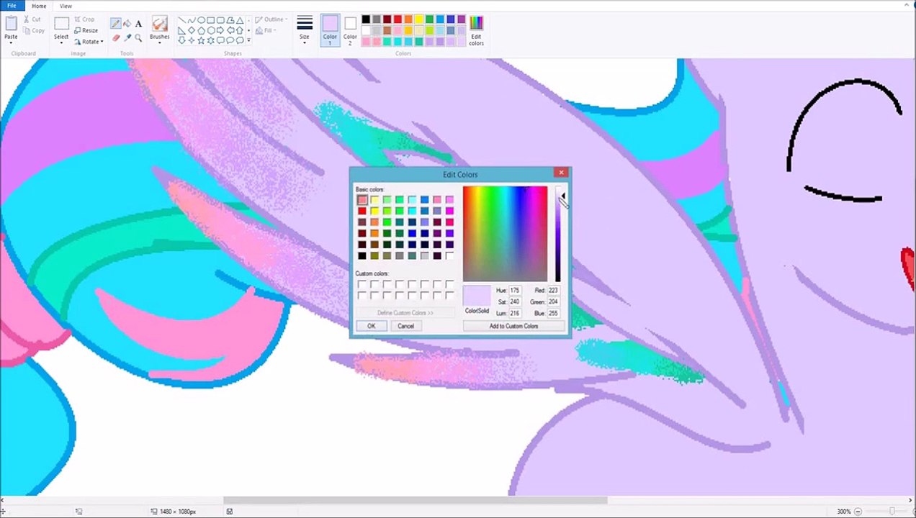Click the Copy button in Clipboard
916x518 pixels.
pos(34,31)
